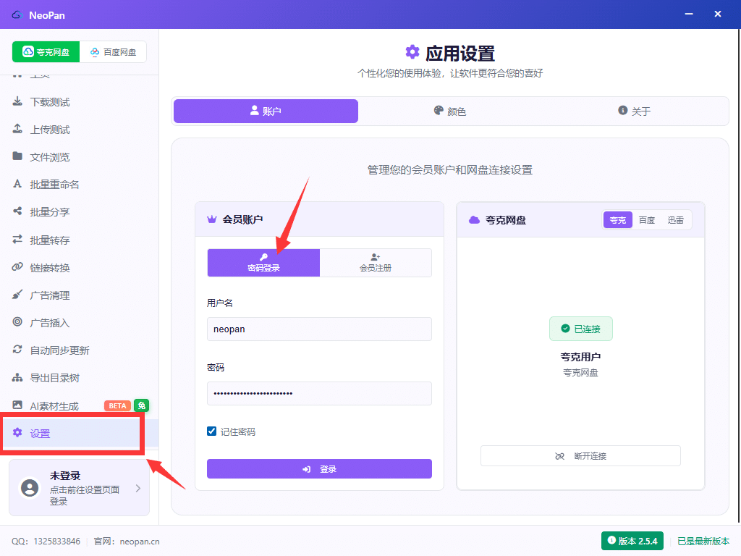
Task: Click the batch transfer arrows icon
Action: click(x=17, y=240)
